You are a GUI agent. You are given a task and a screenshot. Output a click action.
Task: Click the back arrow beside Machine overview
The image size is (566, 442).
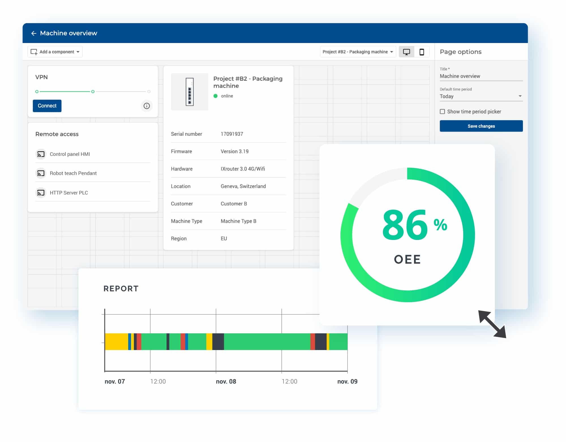click(34, 33)
